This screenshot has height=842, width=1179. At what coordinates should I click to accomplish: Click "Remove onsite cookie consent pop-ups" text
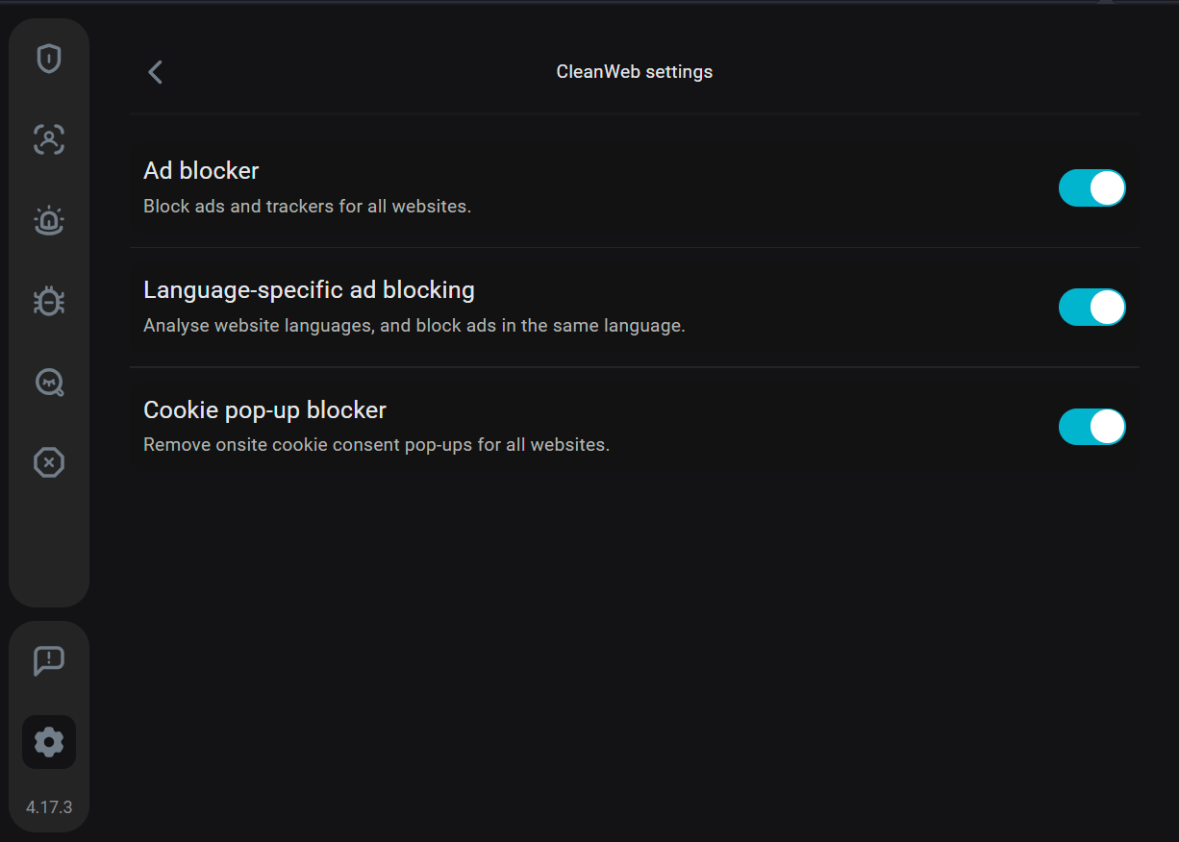pyautogui.click(x=376, y=445)
